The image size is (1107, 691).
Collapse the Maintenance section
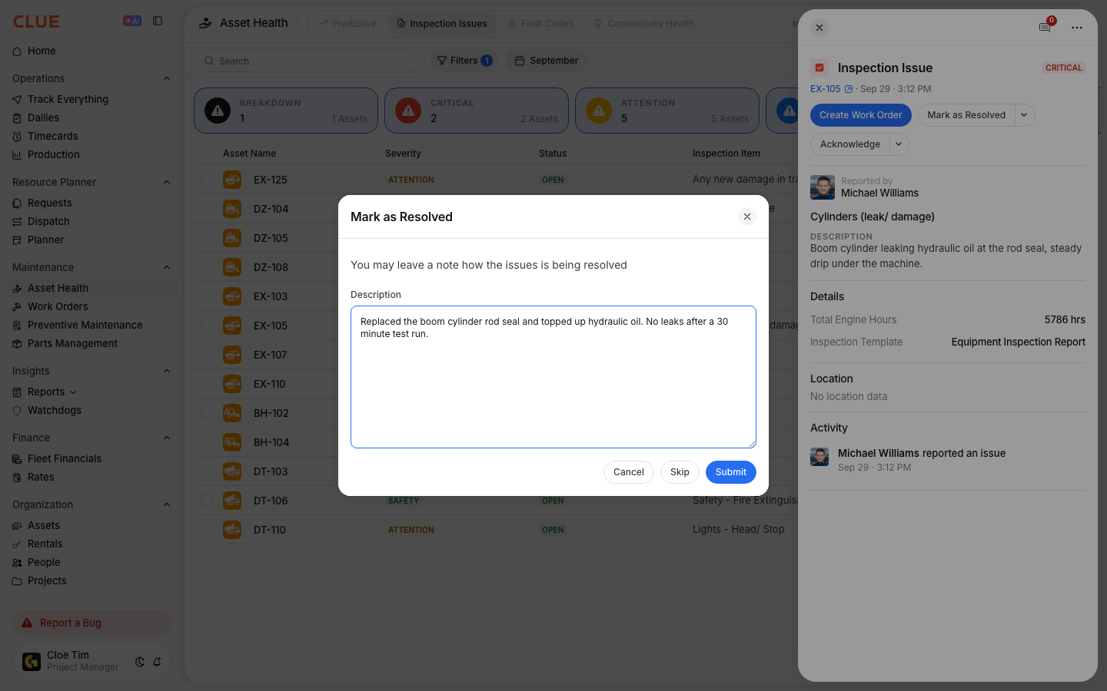[x=167, y=267]
